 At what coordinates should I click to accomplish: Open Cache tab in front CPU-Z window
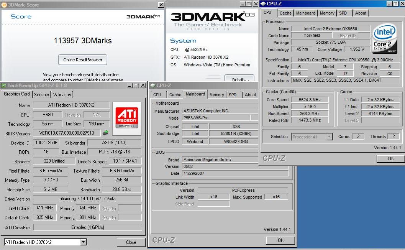pyautogui.click(x=285, y=13)
